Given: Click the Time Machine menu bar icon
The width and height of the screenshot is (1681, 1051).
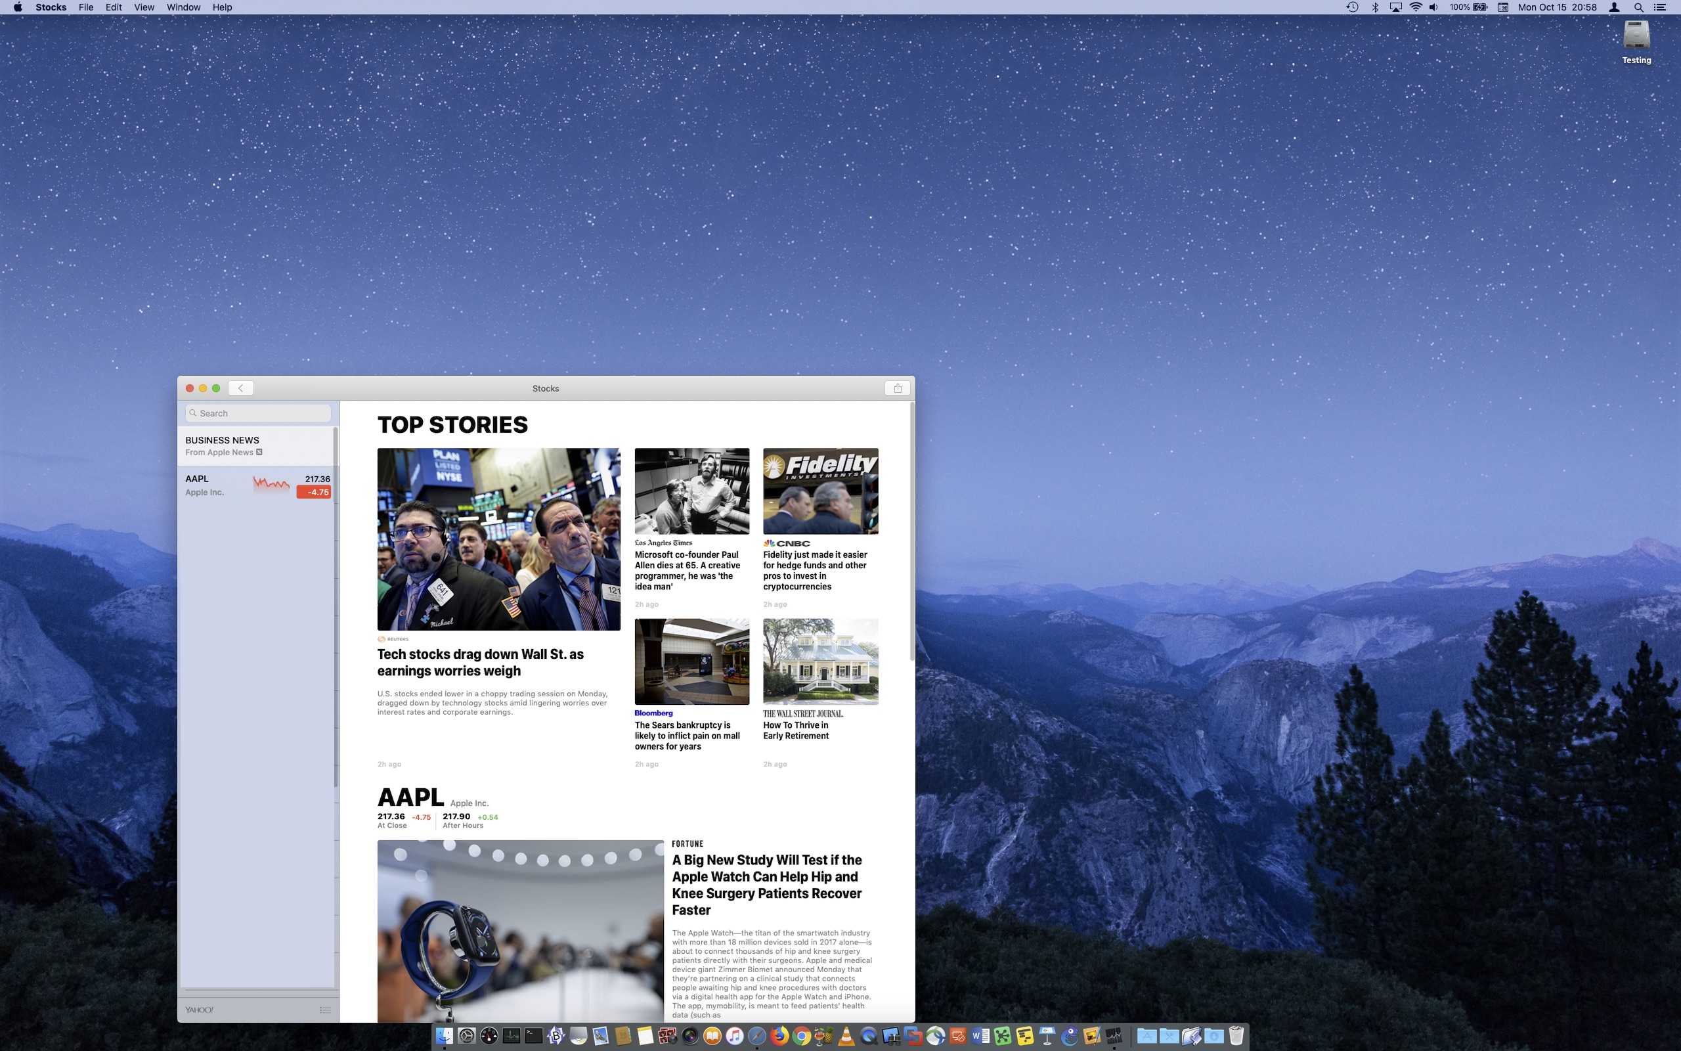Looking at the screenshot, I should 1352,7.
